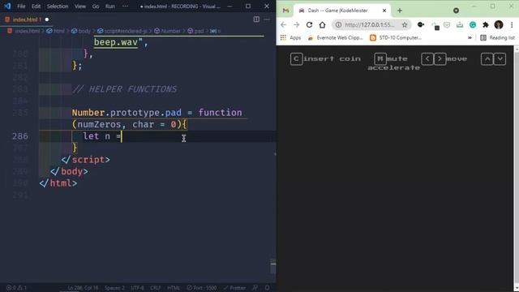This screenshot has height=292, width=519.
Task: Click the unsaved dot on index.html tab
Action: 47,19
